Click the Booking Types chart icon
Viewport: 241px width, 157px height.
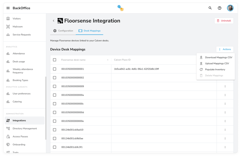(x=8, y=80)
